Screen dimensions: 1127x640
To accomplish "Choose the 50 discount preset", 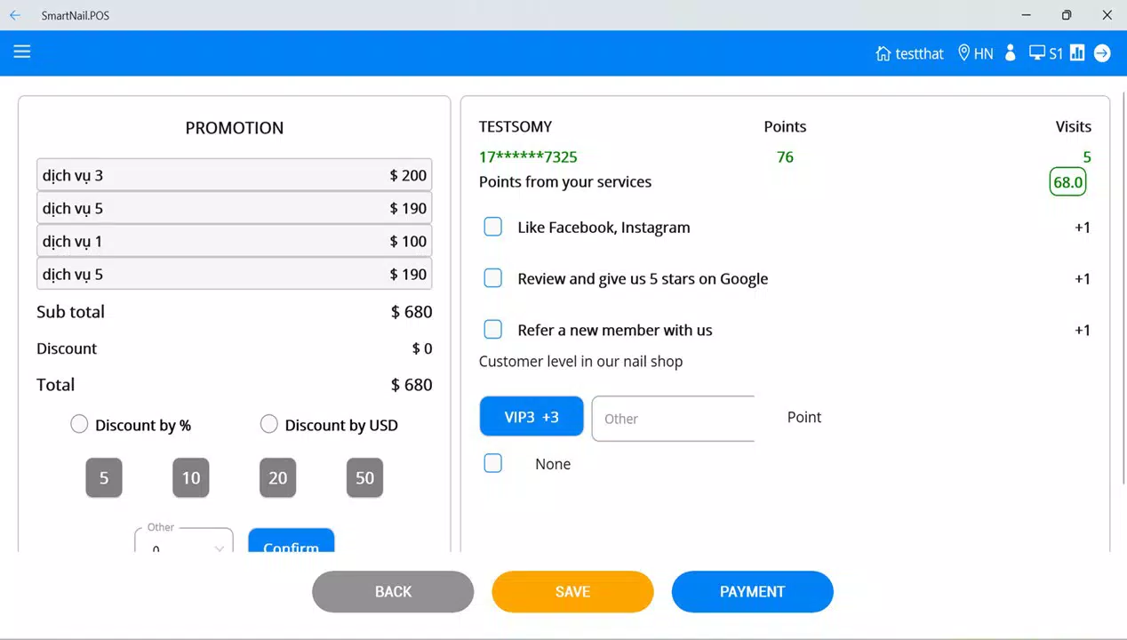I will pos(365,477).
